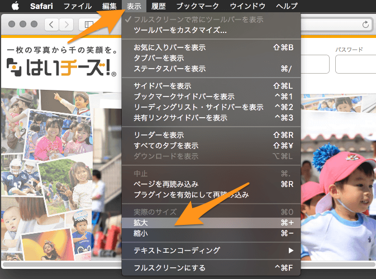376x279 pixels.
Task: Select リーダーを表示
Action: pyautogui.click(x=211, y=135)
